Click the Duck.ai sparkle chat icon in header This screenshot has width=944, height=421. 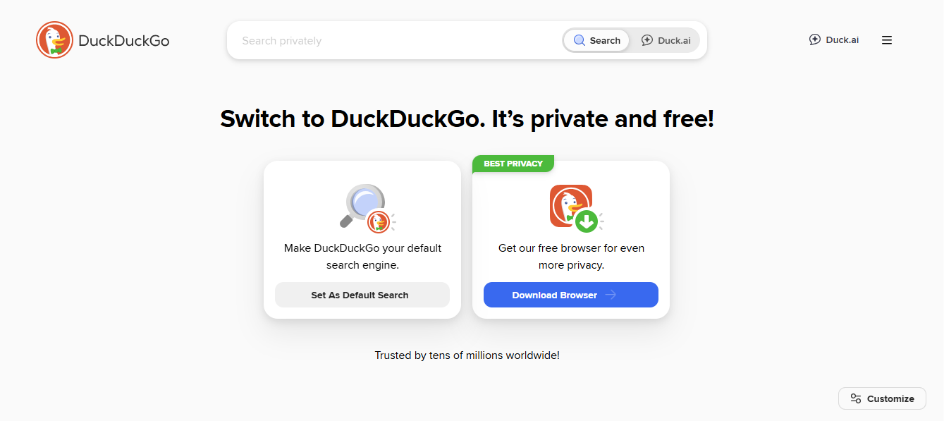[x=815, y=40]
